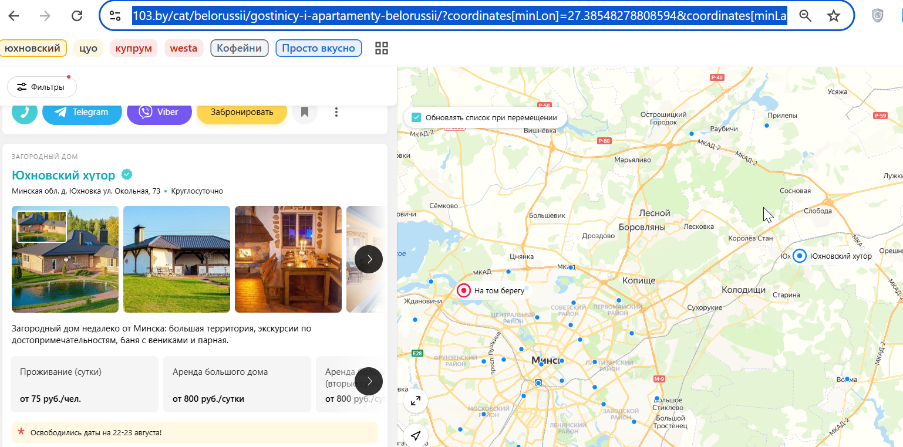Open the Фильтры filter panel

[42, 87]
